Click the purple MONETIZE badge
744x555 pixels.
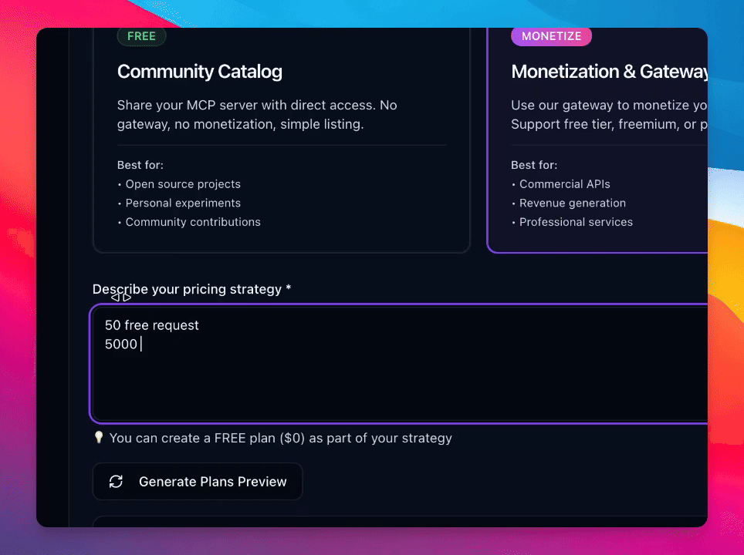point(551,36)
